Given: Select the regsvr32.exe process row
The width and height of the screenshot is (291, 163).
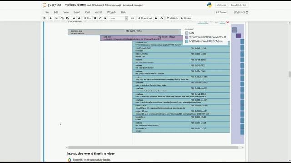Looking at the screenshot, I should [181, 112].
